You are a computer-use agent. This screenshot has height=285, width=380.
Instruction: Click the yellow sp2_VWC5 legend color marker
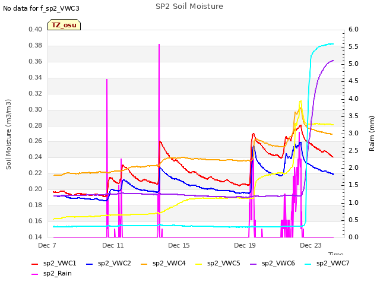[199, 264]
